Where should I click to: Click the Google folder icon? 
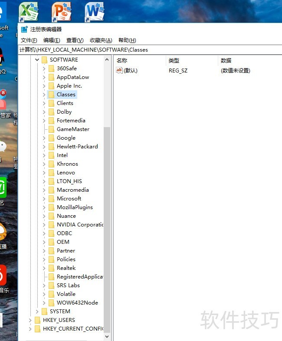51,138
